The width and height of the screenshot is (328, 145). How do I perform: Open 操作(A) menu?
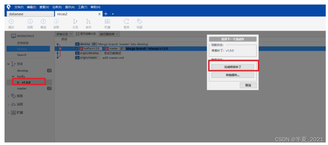coord(70,7)
